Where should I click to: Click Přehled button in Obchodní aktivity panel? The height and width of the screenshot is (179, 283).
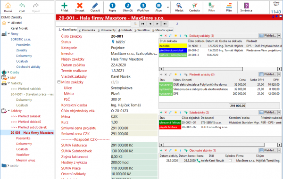(268, 150)
